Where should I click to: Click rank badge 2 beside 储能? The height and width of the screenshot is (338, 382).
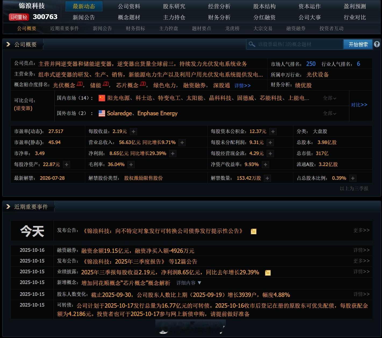(x=106, y=84)
